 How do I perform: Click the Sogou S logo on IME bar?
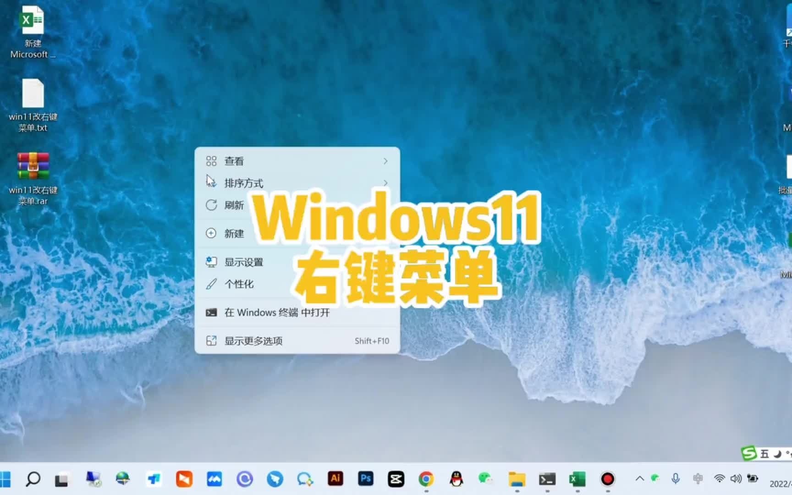point(749,454)
